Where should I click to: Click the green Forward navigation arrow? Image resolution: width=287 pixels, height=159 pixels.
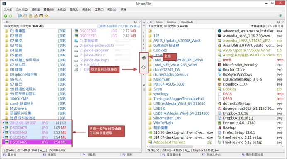click(10, 16)
